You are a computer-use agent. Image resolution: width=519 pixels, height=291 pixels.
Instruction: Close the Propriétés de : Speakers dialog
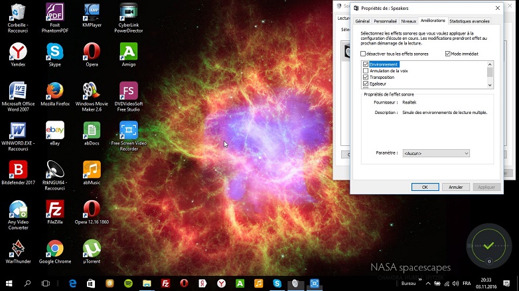pos(498,8)
